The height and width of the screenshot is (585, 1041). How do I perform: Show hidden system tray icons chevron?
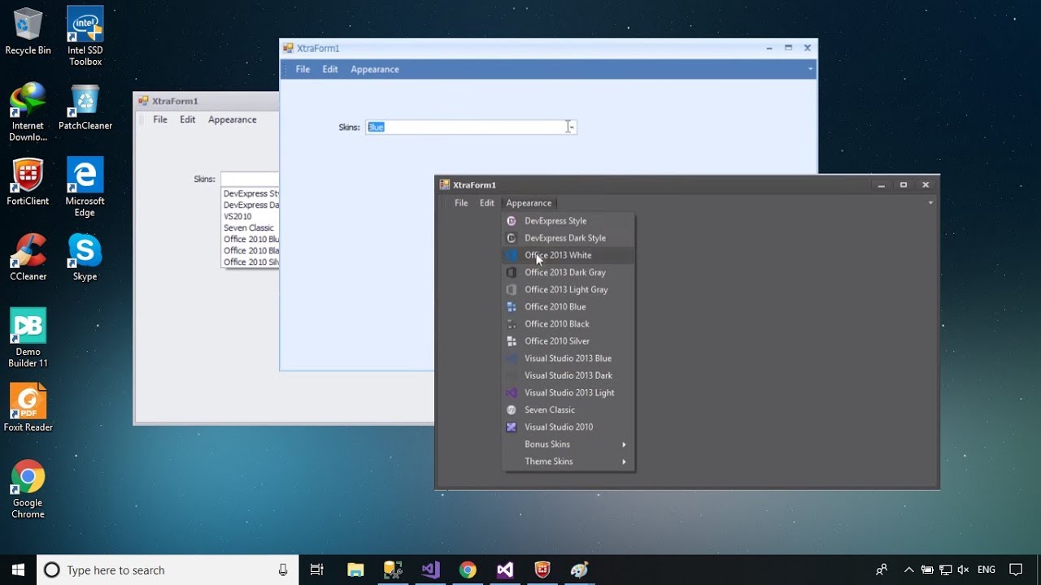909,570
